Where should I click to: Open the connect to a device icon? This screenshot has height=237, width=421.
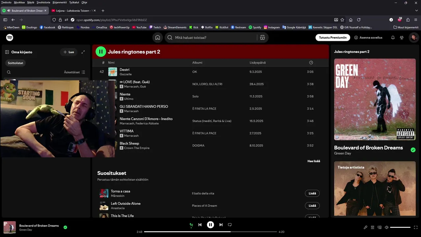380,227
